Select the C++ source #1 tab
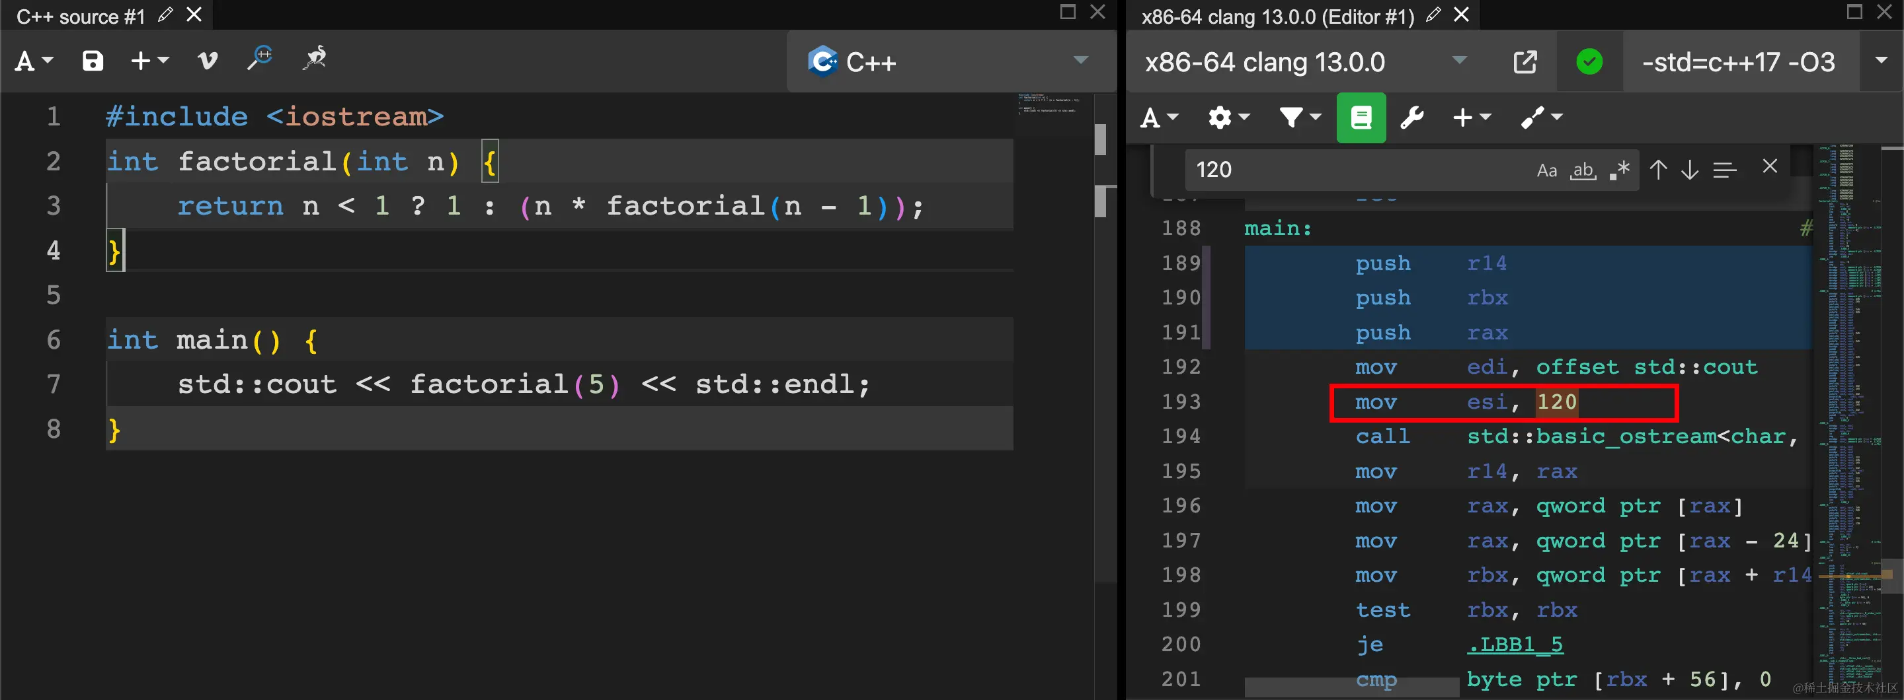The height and width of the screenshot is (700, 1904). pyautogui.click(x=81, y=17)
